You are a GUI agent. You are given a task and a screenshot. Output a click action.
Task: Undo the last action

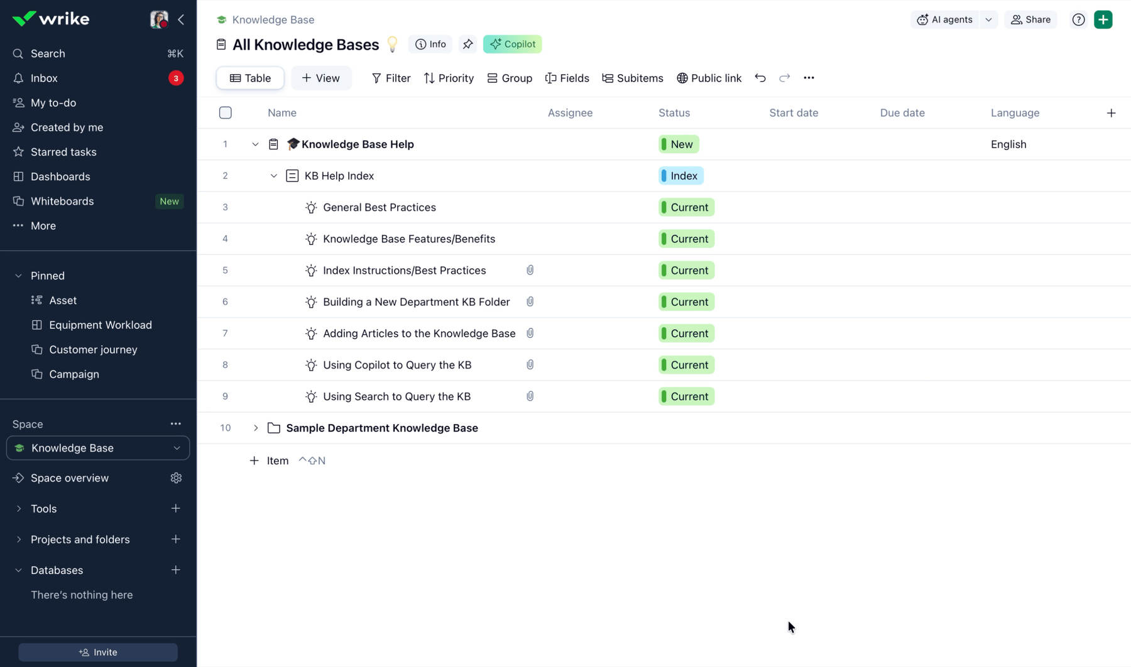point(760,78)
